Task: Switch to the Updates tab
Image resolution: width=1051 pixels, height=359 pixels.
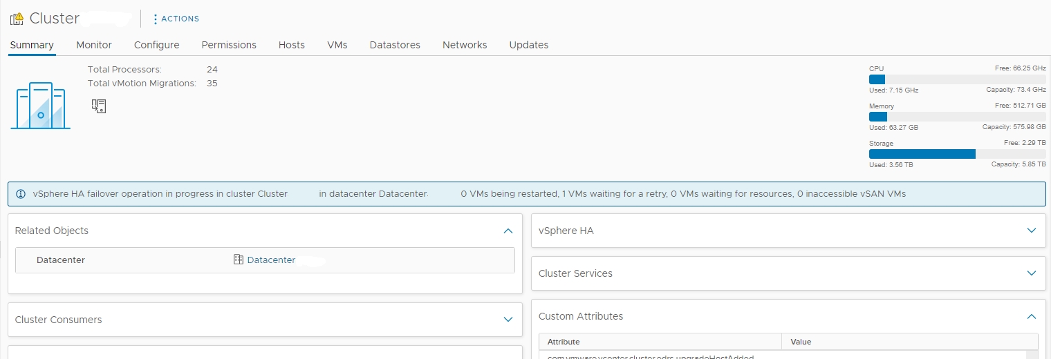Action: click(x=529, y=45)
